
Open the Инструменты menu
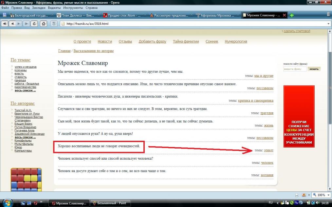tap(73, 8)
